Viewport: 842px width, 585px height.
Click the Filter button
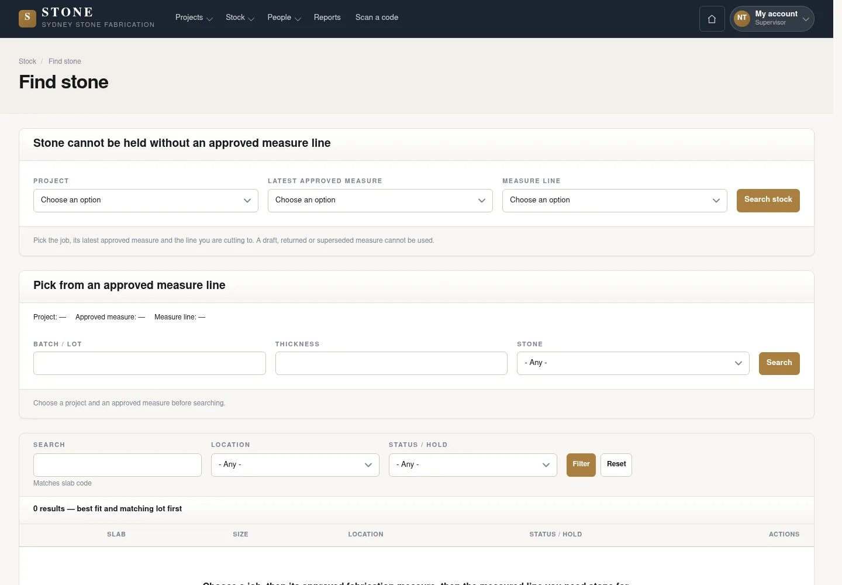coord(581,465)
